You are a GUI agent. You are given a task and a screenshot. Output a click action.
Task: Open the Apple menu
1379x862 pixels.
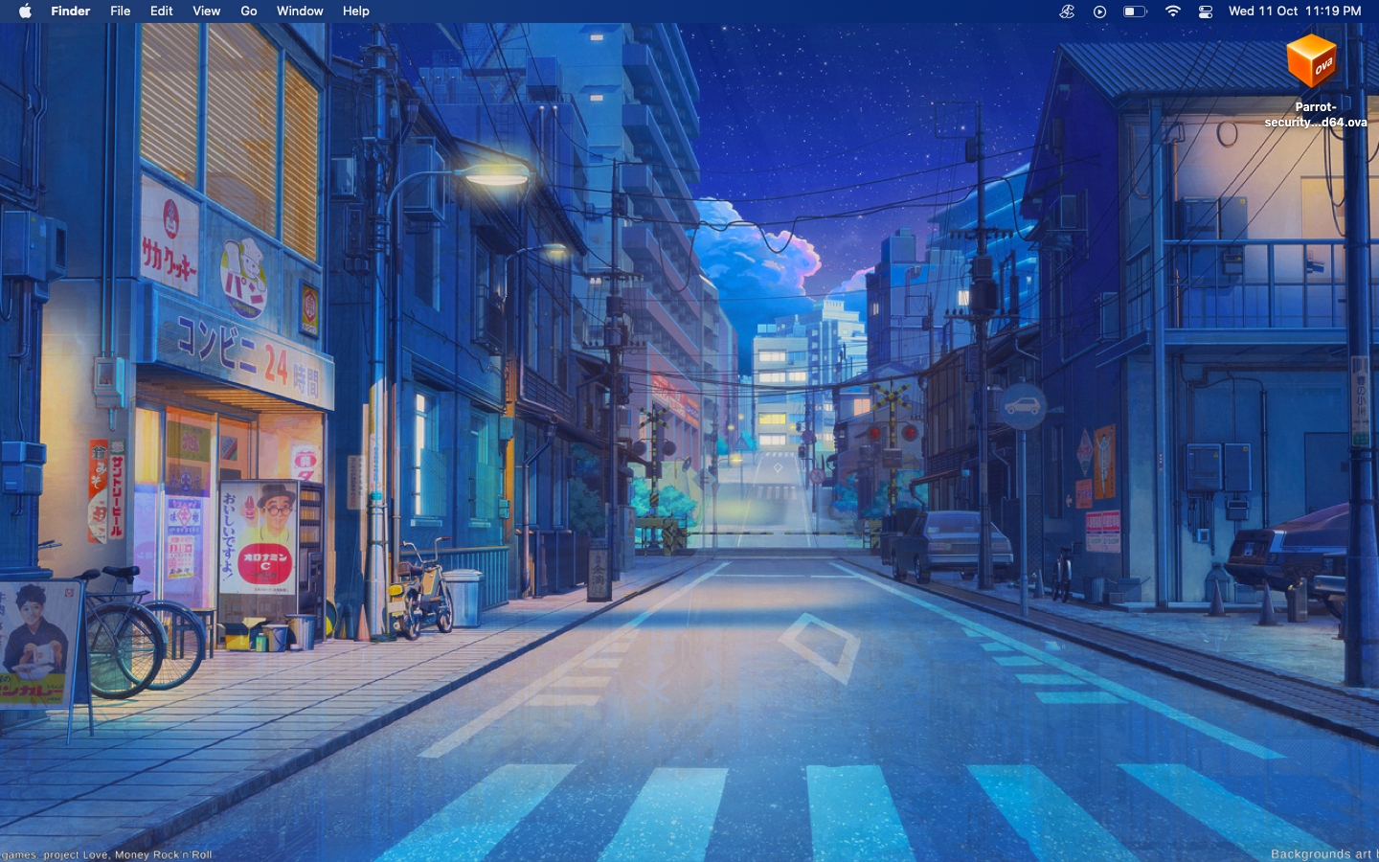25,11
